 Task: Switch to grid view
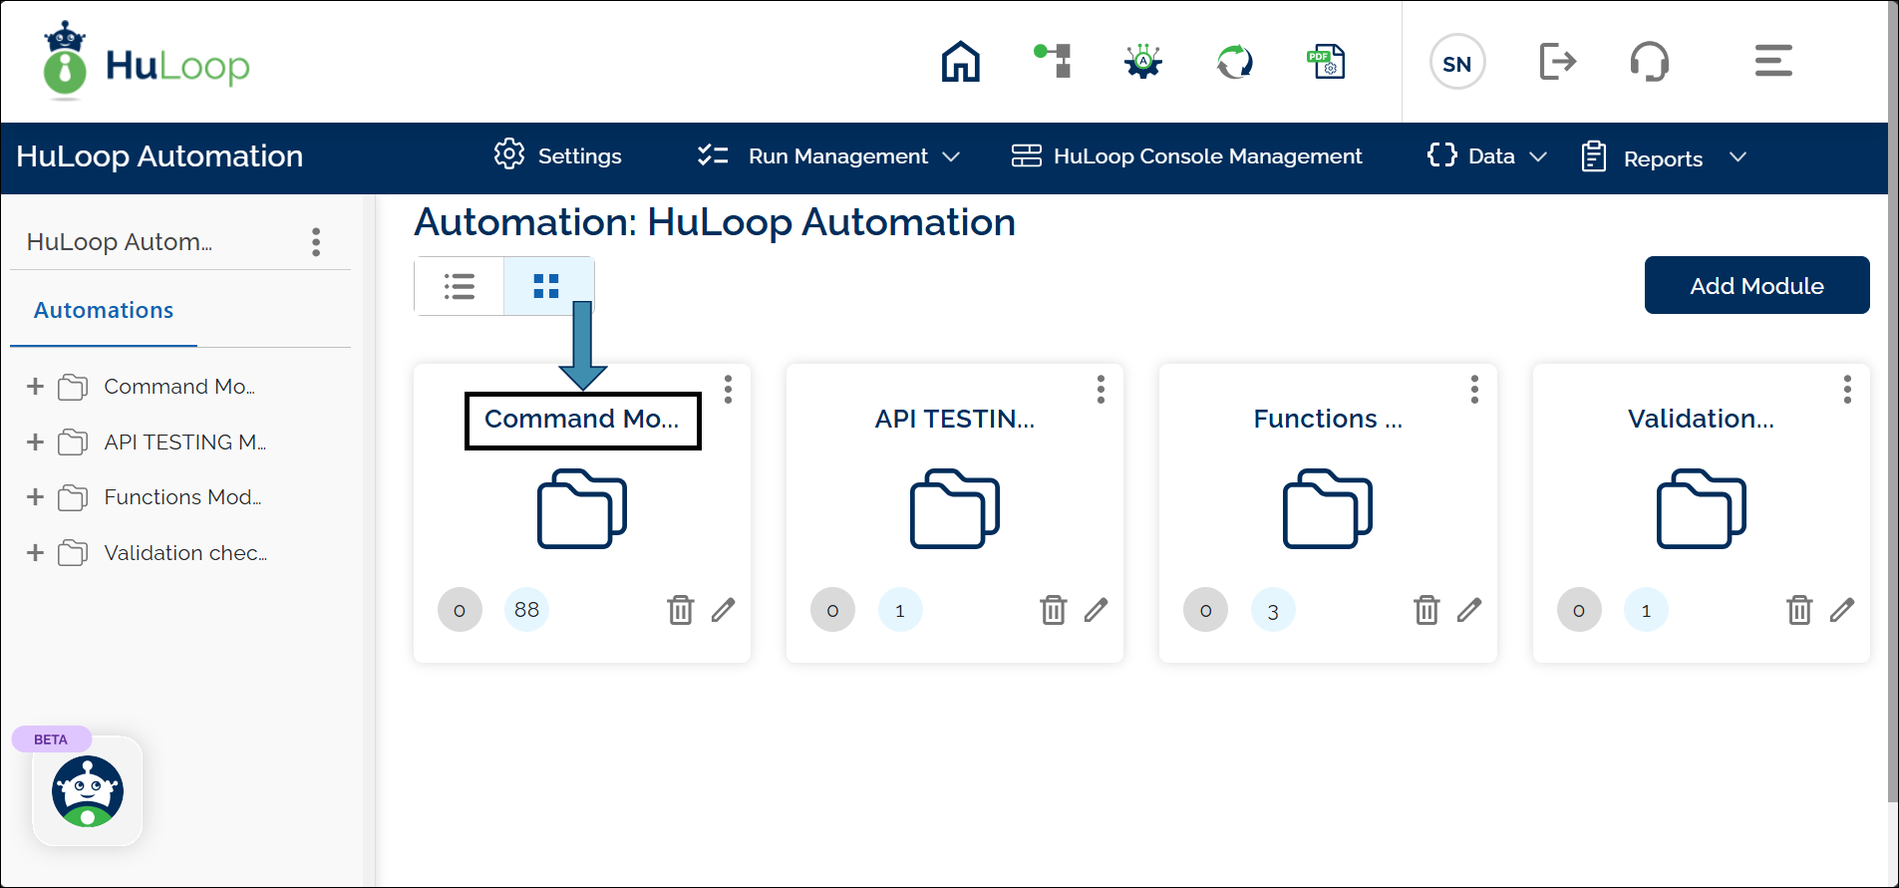point(546,287)
